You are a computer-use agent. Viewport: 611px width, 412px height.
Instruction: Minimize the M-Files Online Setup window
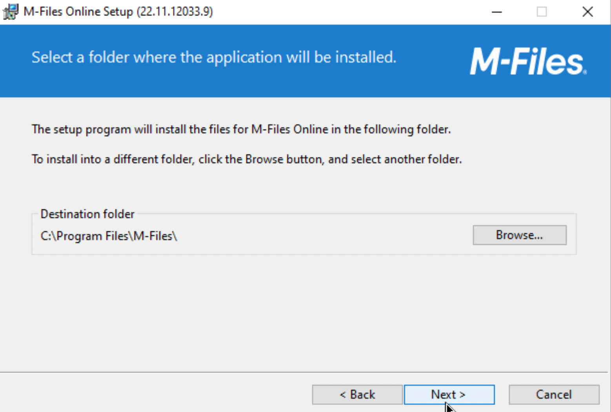(497, 12)
